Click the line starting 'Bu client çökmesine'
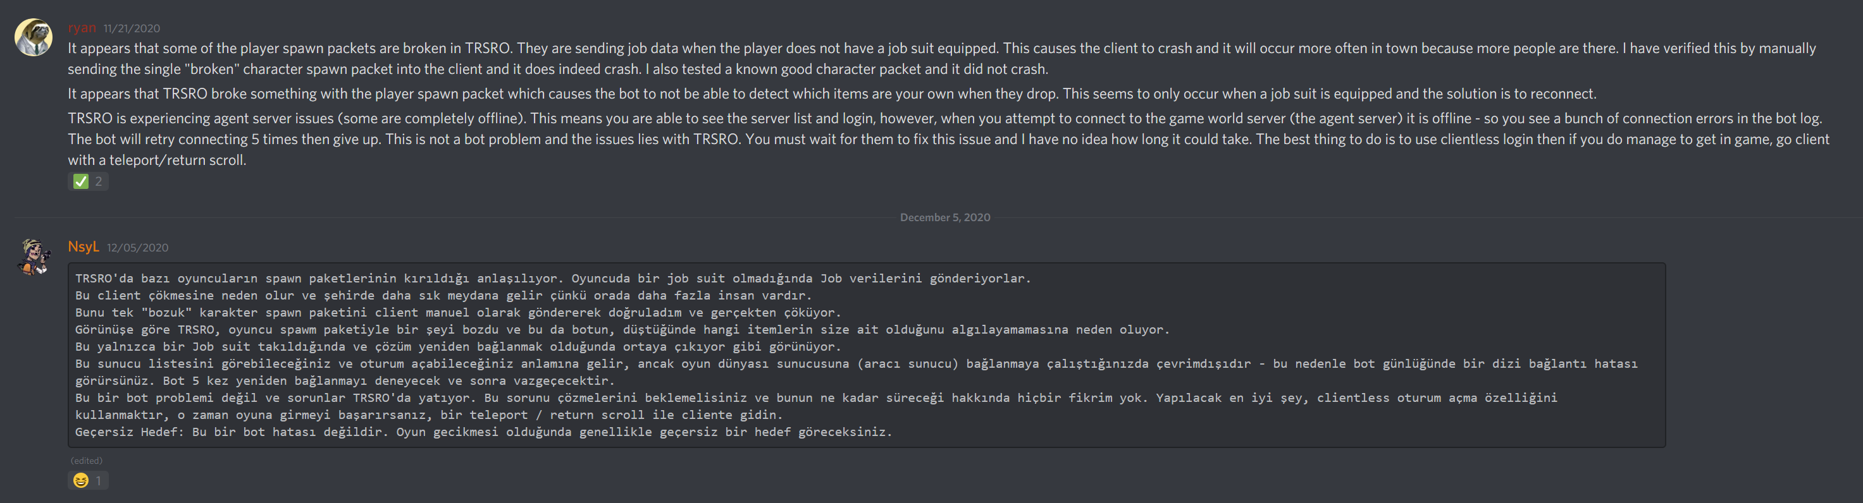 click(x=443, y=296)
